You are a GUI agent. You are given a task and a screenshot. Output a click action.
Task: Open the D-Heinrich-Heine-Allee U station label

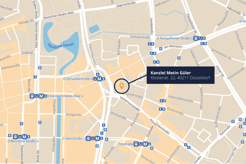pos(65,96)
